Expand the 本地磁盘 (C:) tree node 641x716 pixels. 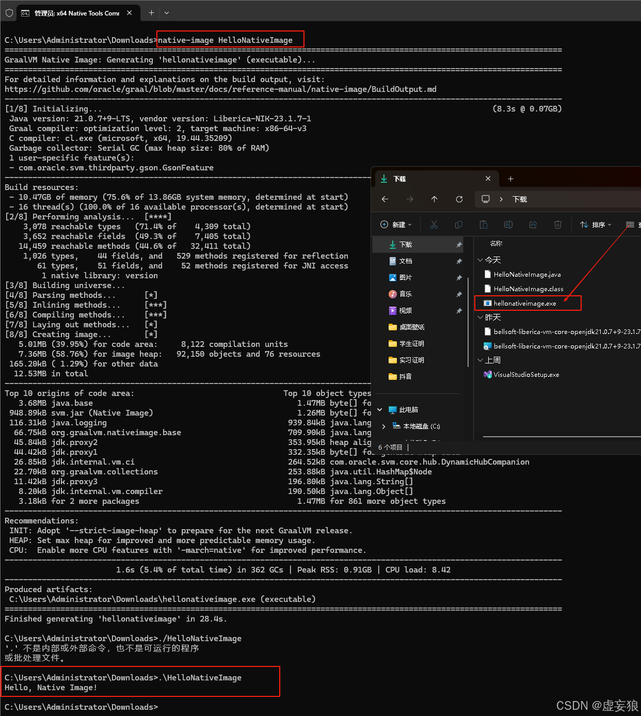(x=383, y=426)
